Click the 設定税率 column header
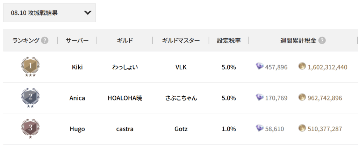 pos(229,40)
